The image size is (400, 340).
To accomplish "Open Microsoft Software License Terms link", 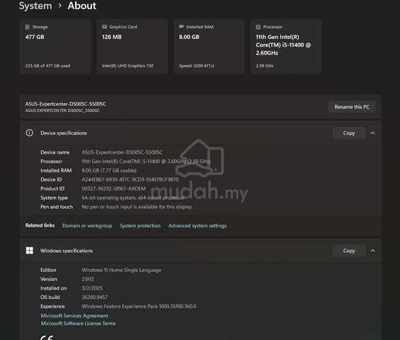I will [x=78, y=324].
